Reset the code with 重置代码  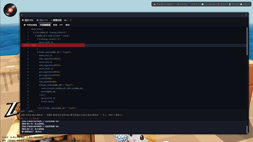click(x=56, y=20)
